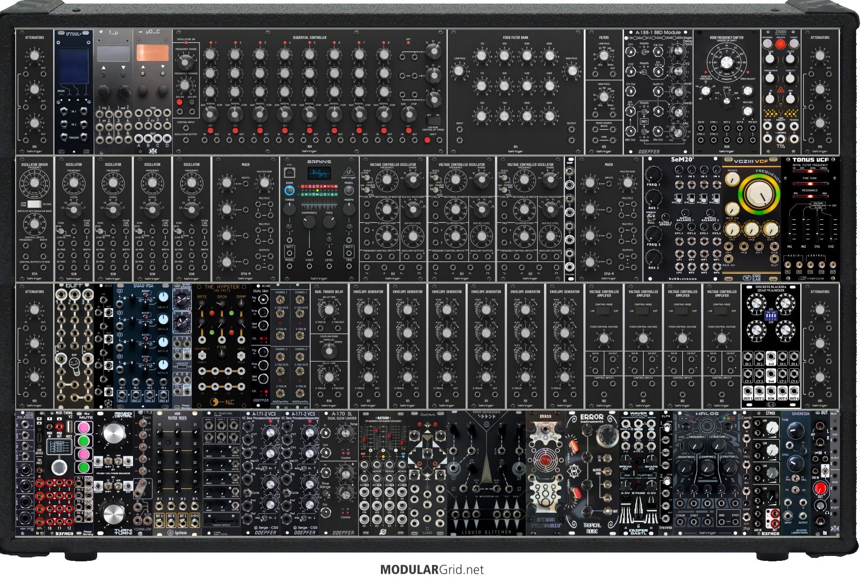Viewport: 865px width, 580px height.
Task: Click the Gain knob on The Hypster
Action: pos(222,305)
